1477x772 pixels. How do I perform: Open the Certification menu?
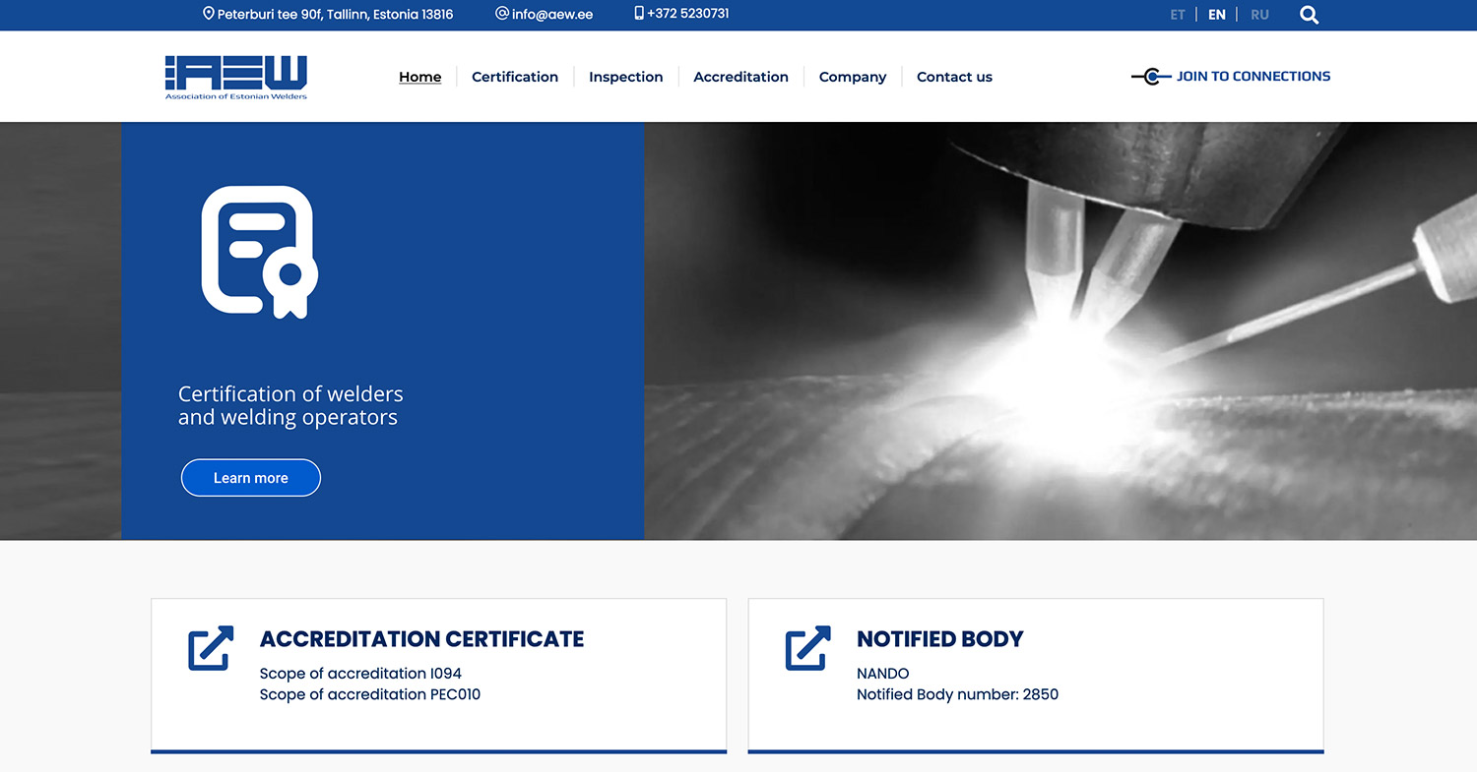[x=515, y=77]
